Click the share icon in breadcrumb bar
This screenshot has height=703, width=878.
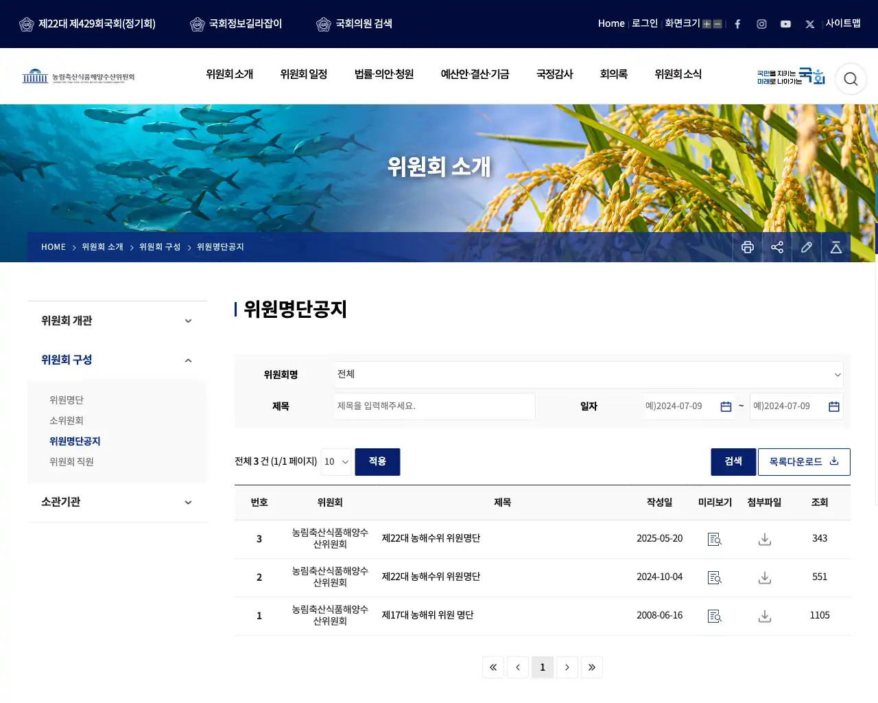[x=777, y=247]
